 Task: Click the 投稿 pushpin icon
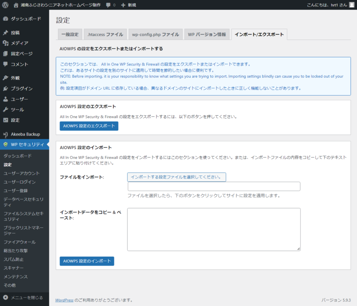6,33
